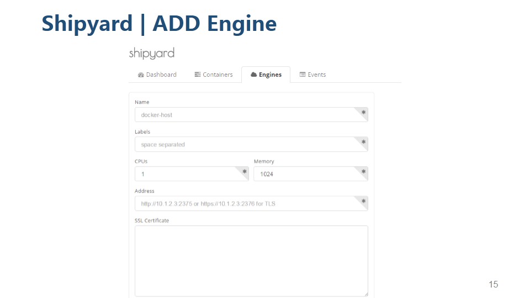Click the Containers list icon
Screen dimensions: 530x298
click(x=198, y=74)
